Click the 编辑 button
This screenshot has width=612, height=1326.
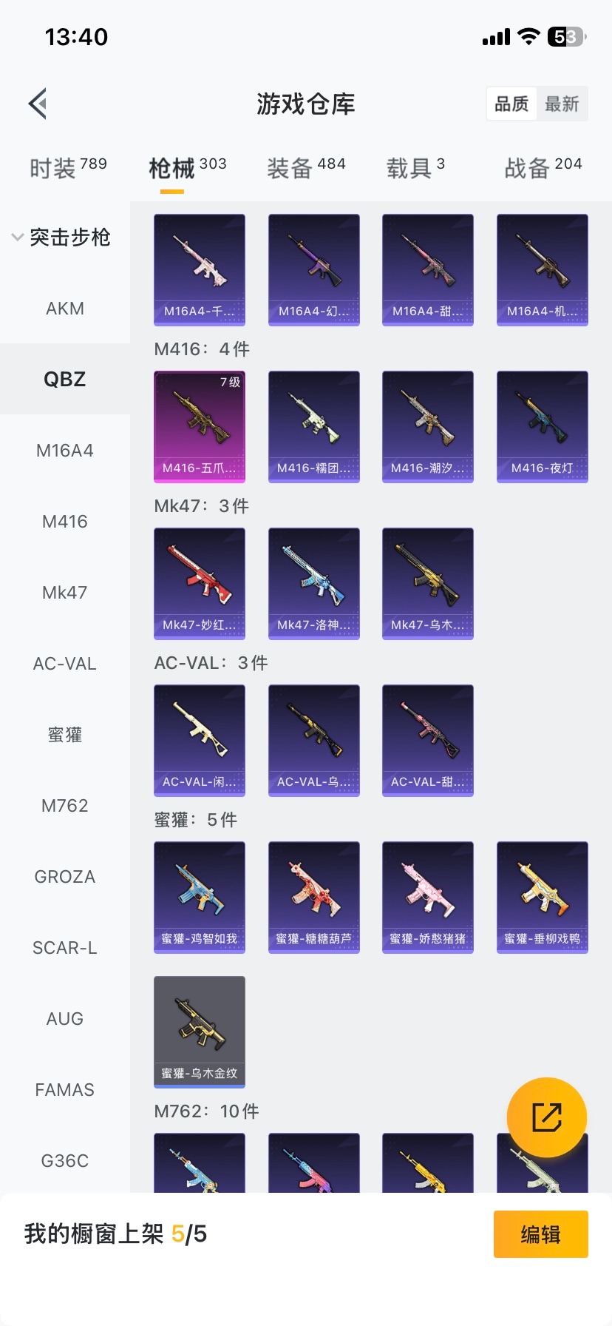[x=541, y=1234]
